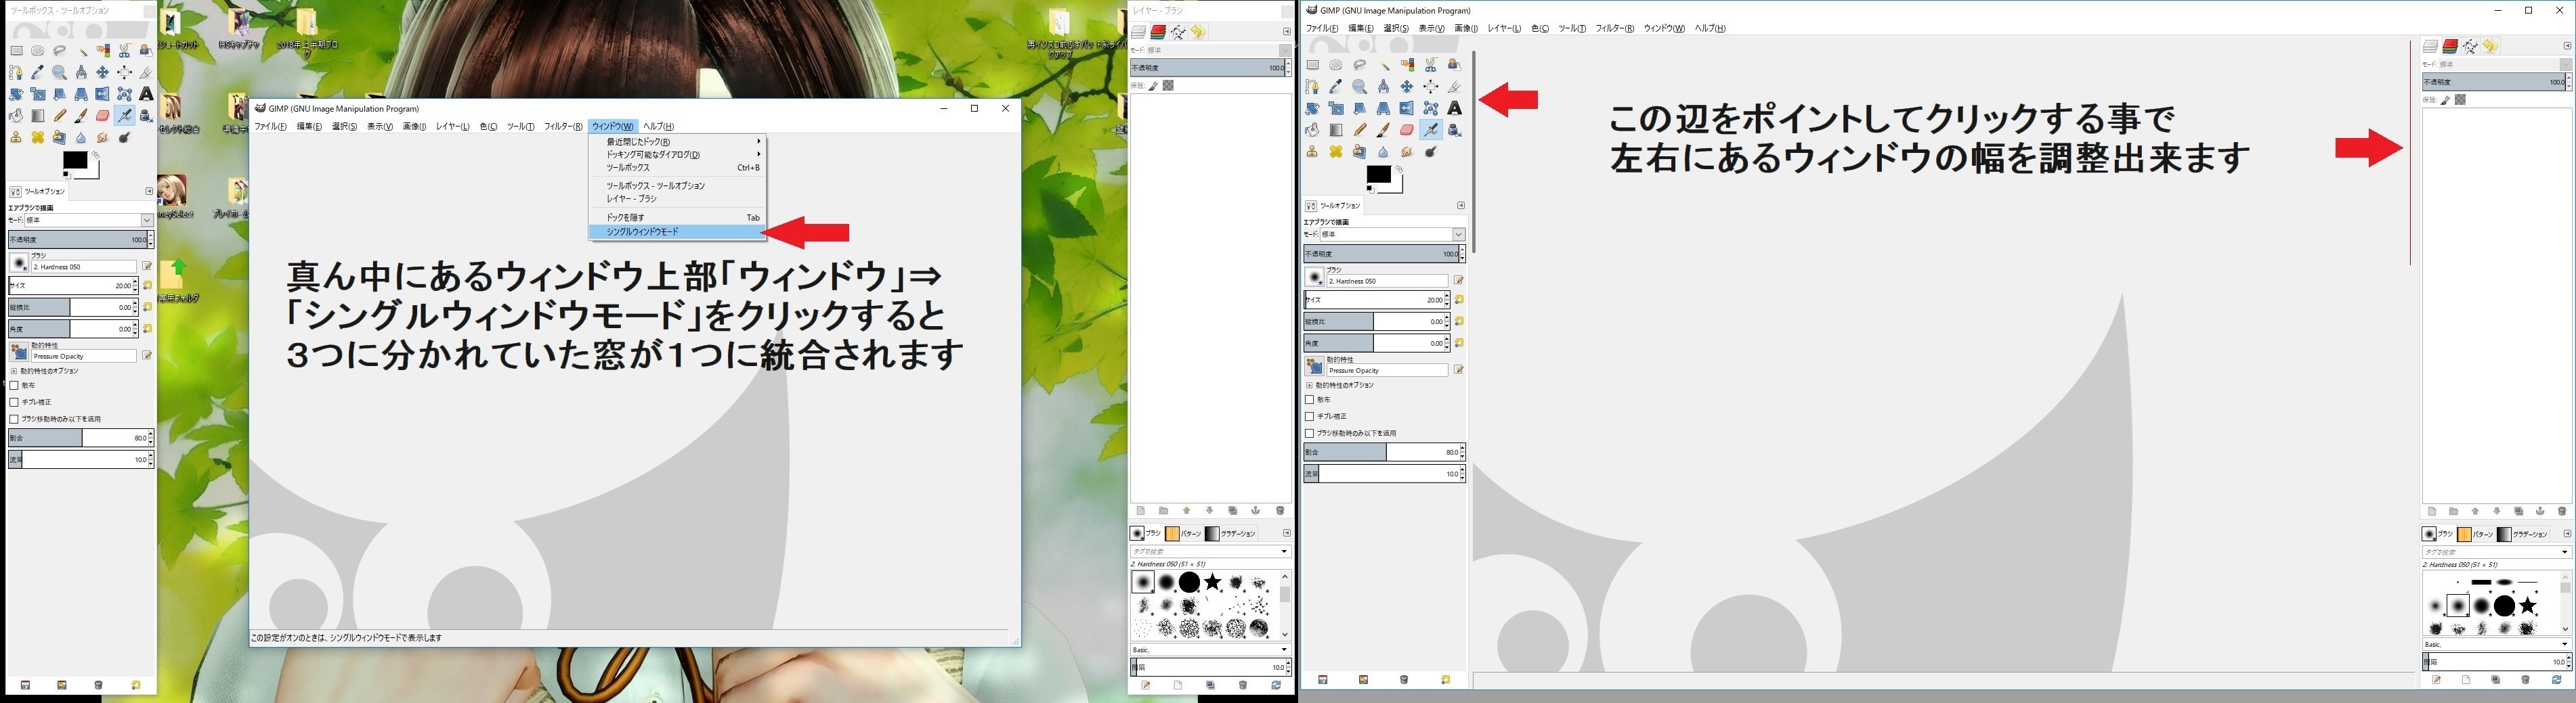Select Rectangle Select tool in floating Toolbox window

[x=16, y=50]
